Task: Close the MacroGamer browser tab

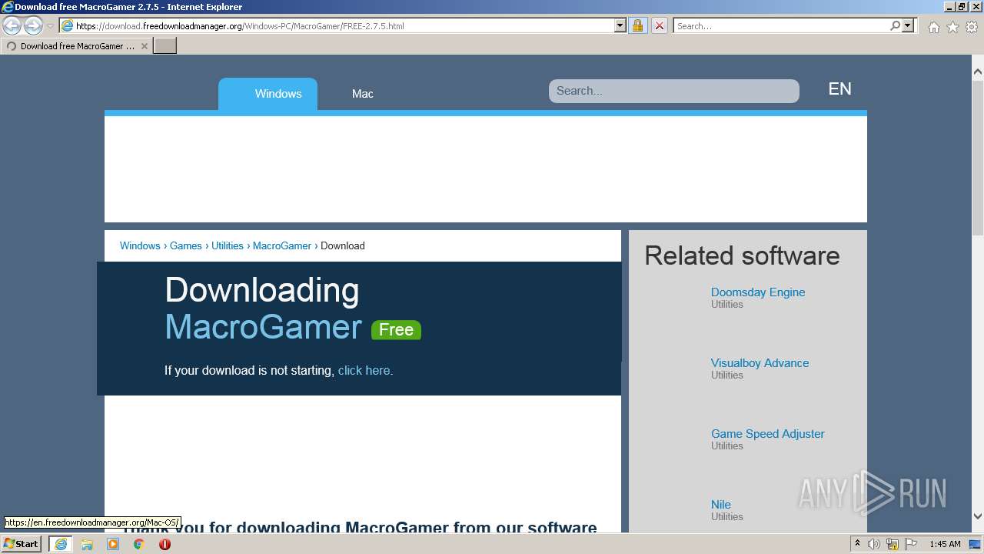Action: (144, 46)
